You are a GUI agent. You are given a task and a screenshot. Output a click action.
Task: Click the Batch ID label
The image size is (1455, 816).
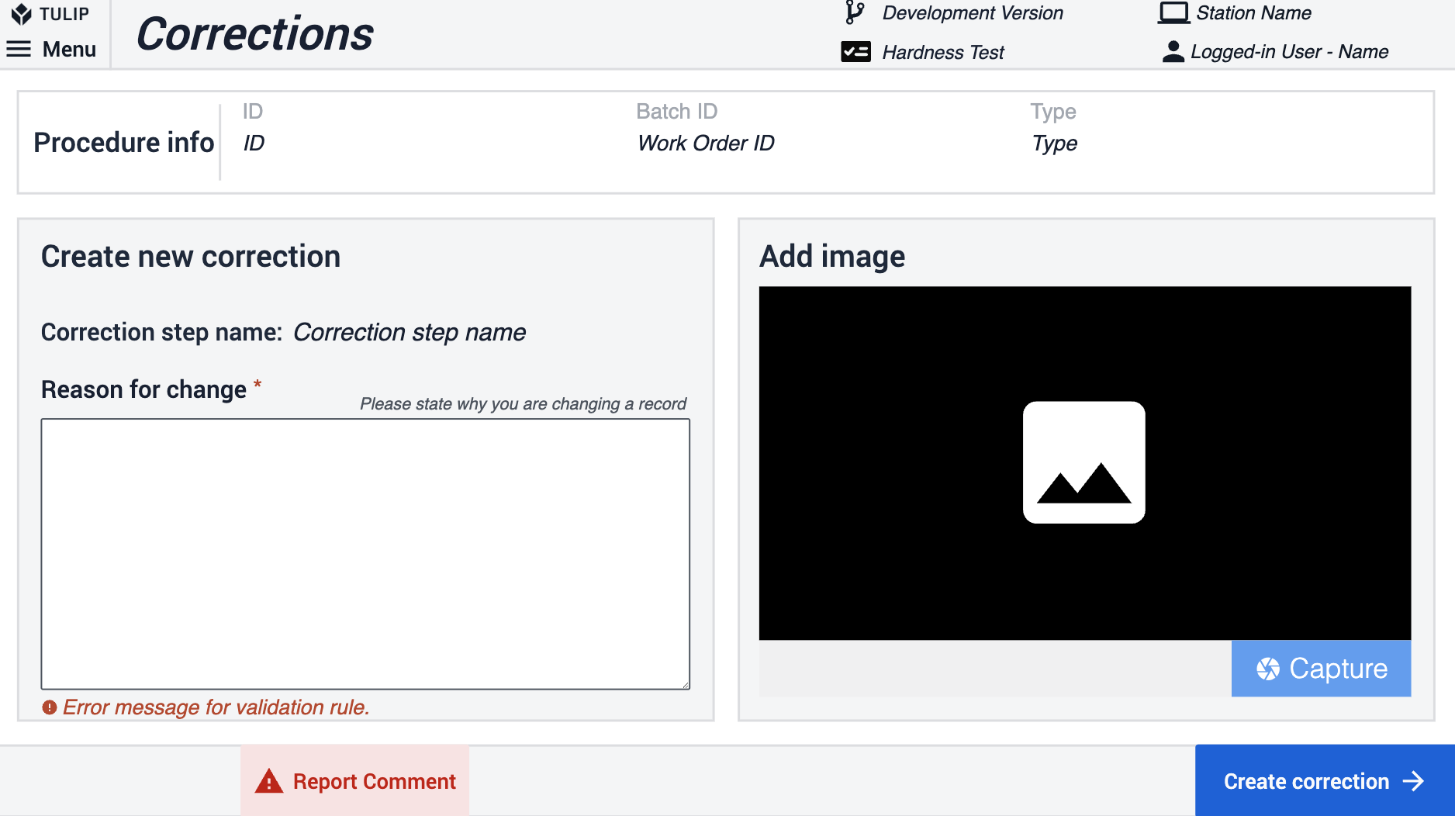coord(677,112)
